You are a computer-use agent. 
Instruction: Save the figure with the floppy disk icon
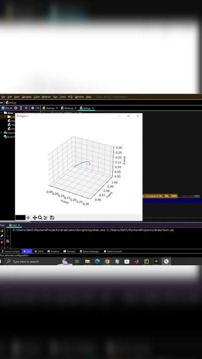click(52, 218)
